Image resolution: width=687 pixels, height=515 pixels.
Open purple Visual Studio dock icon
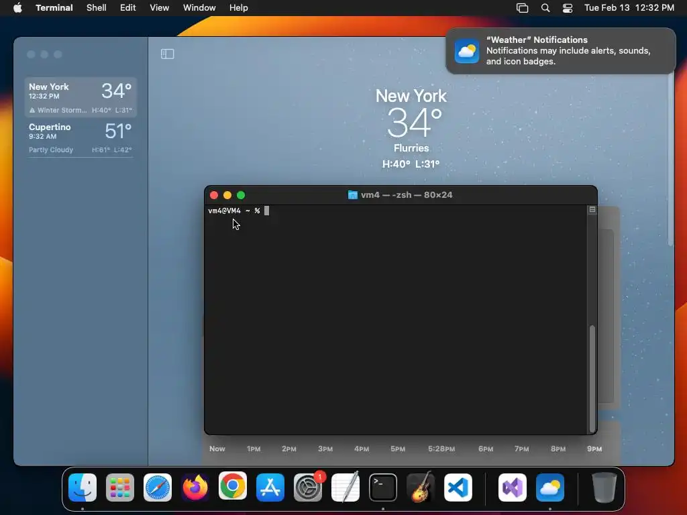coord(513,487)
